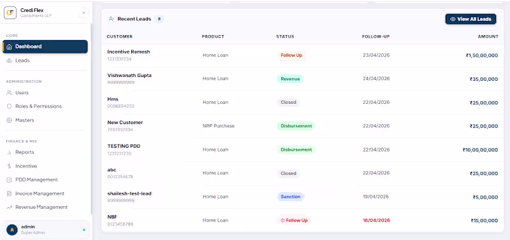510x240 pixels.
Task: Select customer Vishwanath Gupta
Action: pyautogui.click(x=129, y=75)
